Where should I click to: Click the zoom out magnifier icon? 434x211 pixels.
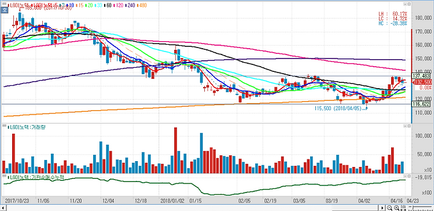[x=389, y=208]
